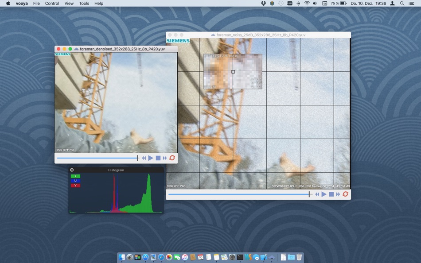
Task: Open Spotlight search in the menu bar
Action: coord(402,4)
